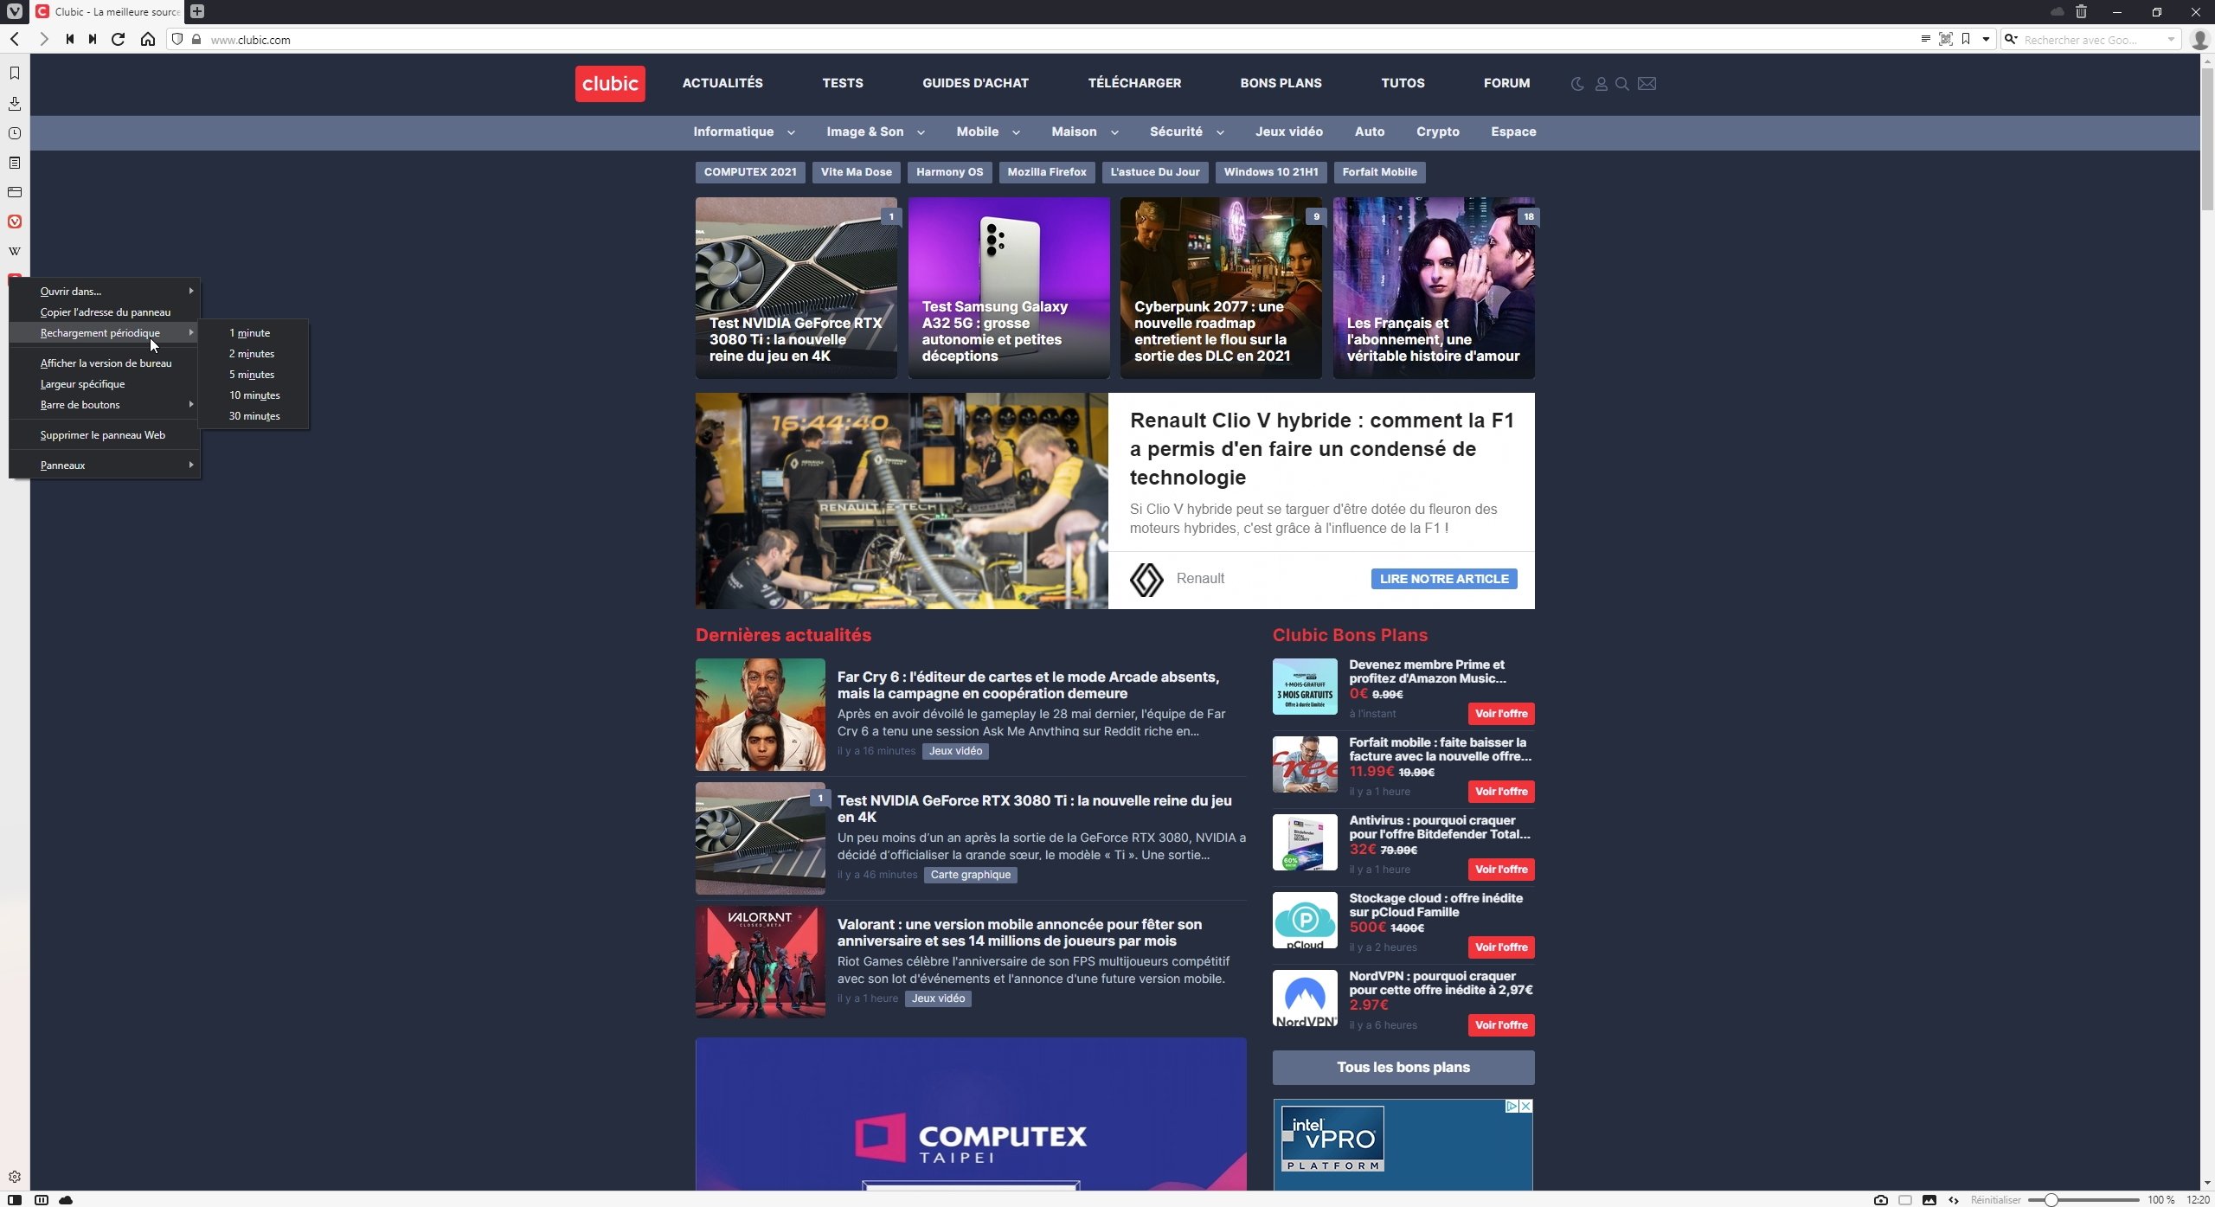Expand the Panneaux submenu
This screenshot has height=1207, width=2215.
[105, 465]
